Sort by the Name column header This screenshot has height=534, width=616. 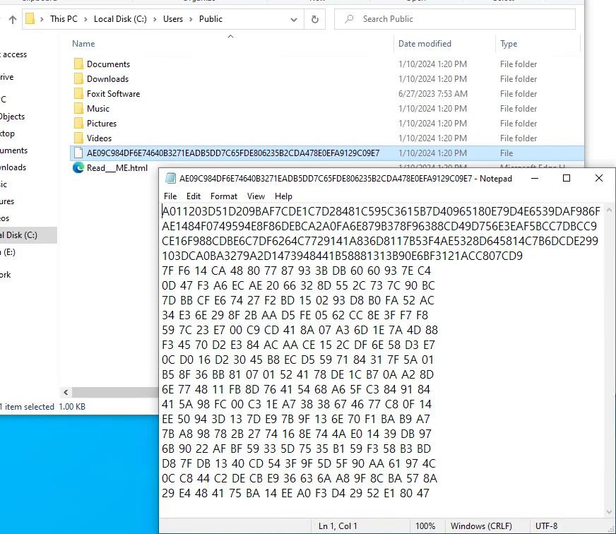pos(83,44)
